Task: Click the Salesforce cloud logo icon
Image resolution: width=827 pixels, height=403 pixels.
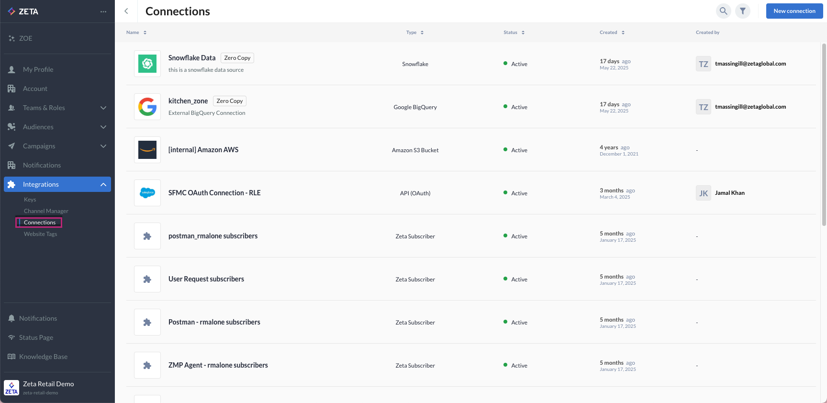Action: 147,193
